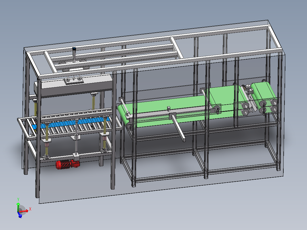
Task: Click the round knob between the right belts
Action: point(248,86)
